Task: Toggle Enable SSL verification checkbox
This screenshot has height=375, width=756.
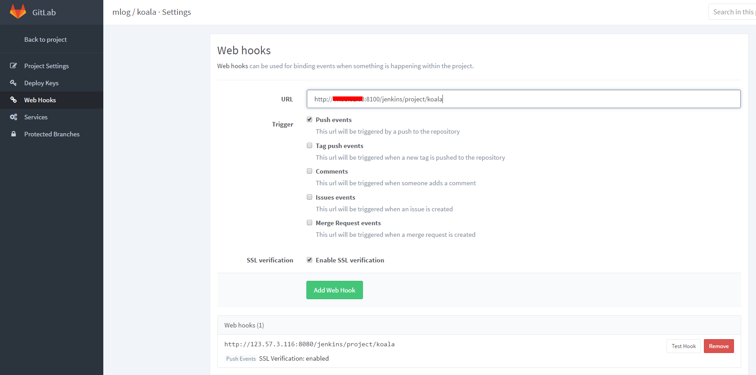Action: tap(309, 260)
